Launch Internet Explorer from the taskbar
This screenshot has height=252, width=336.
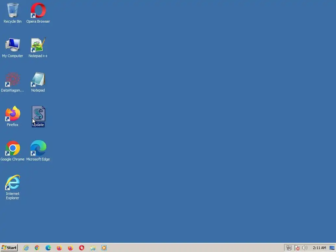click(x=26, y=248)
